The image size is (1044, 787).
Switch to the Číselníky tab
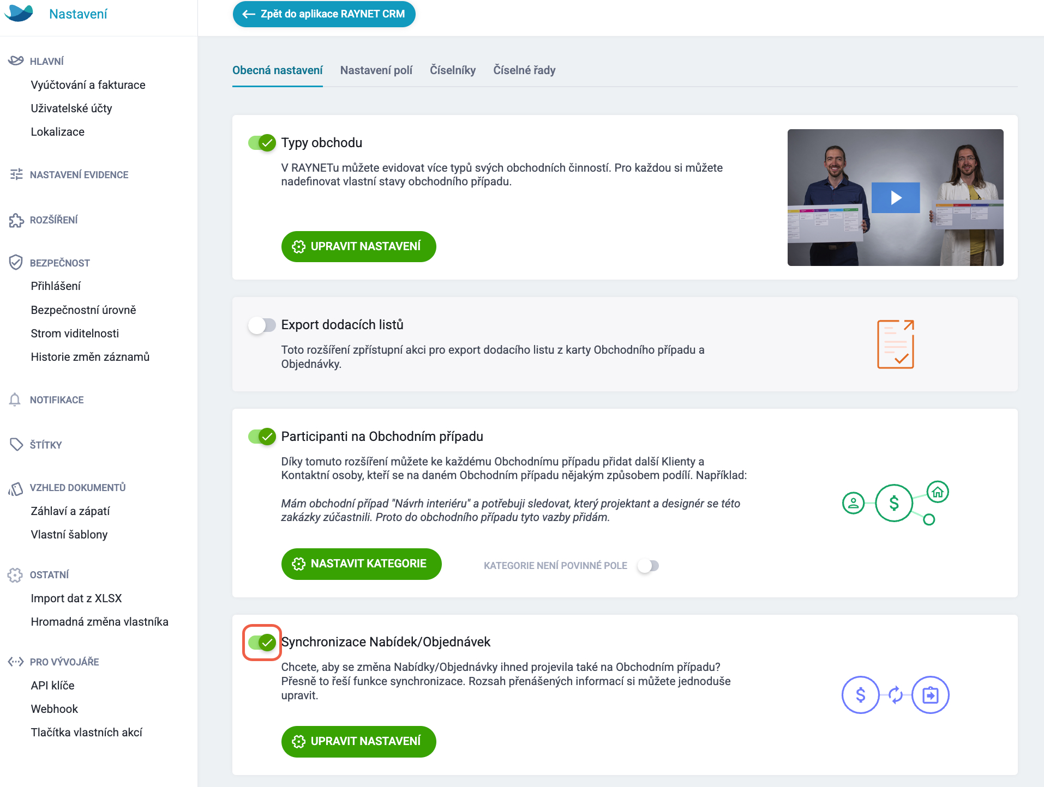click(x=453, y=70)
